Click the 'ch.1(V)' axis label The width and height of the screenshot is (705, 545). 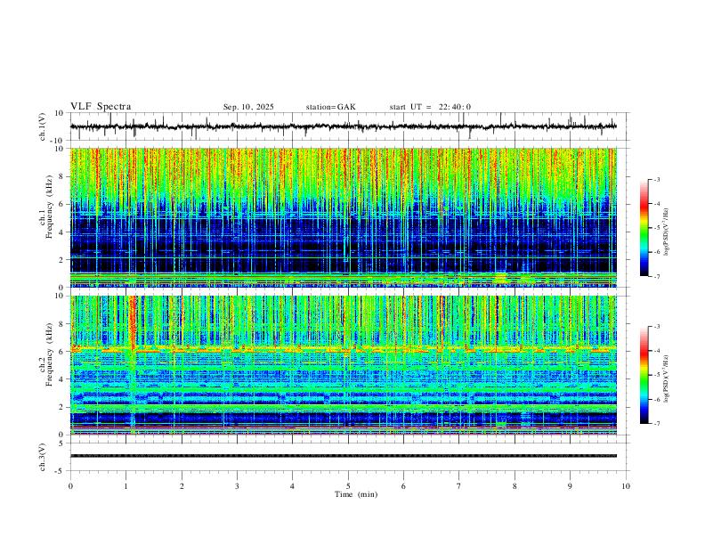coord(44,126)
